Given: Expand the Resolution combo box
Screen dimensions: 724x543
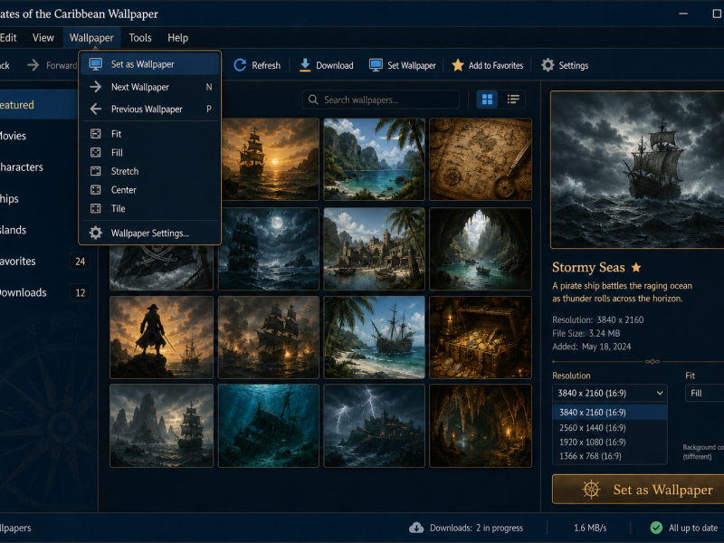Looking at the screenshot, I should pos(609,393).
